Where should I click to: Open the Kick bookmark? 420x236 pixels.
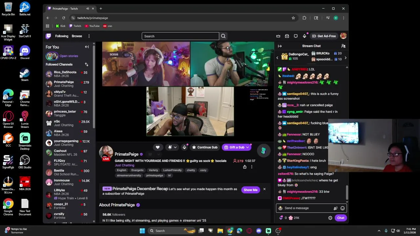click(60, 26)
